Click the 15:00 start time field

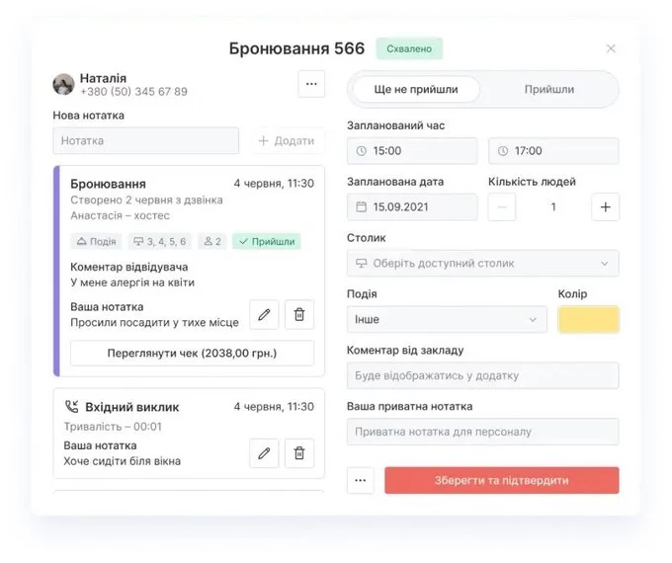(x=412, y=151)
